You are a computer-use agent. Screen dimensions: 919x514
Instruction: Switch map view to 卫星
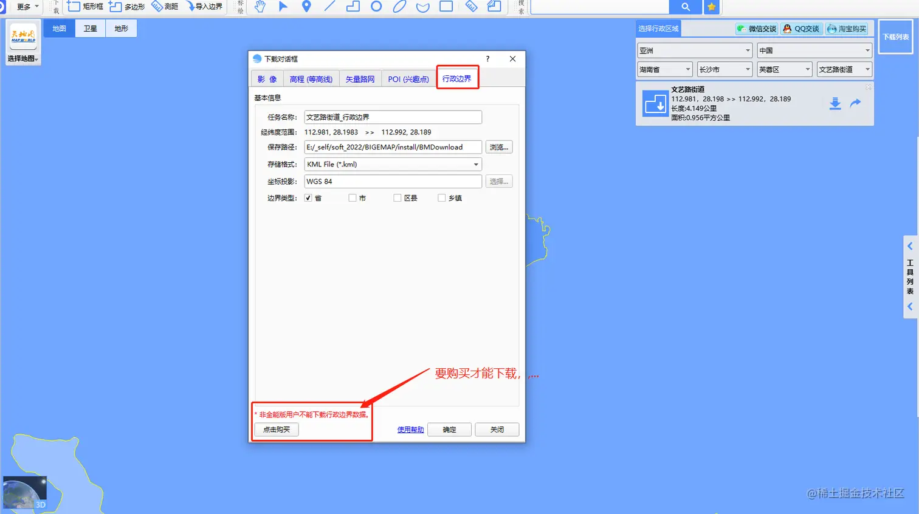click(90, 29)
